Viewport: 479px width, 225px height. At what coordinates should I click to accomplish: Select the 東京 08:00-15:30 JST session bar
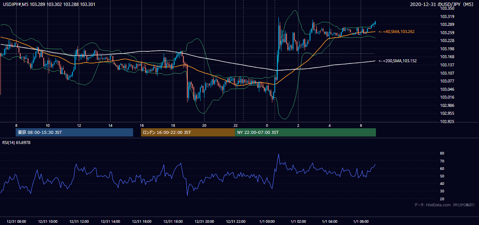pos(75,132)
